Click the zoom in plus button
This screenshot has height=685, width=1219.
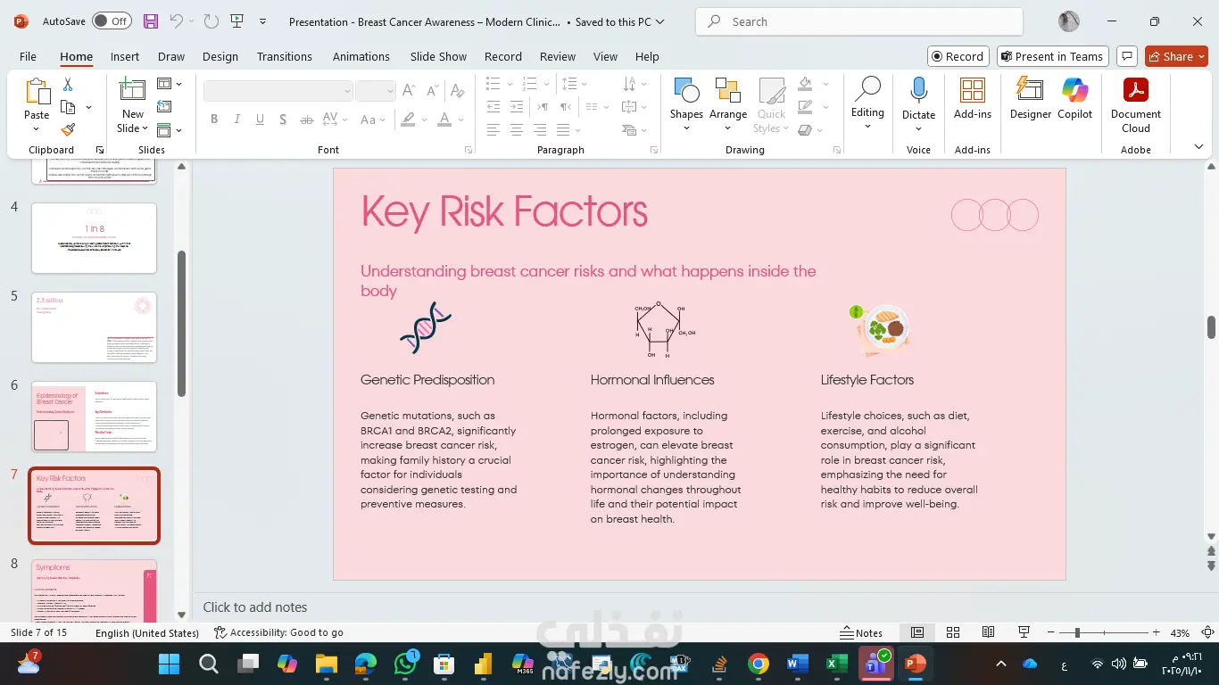click(1157, 632)
